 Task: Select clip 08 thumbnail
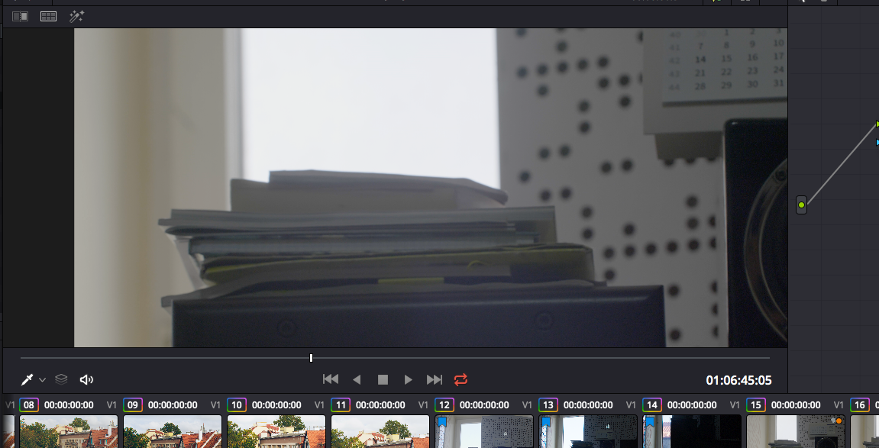coord(69,431)
